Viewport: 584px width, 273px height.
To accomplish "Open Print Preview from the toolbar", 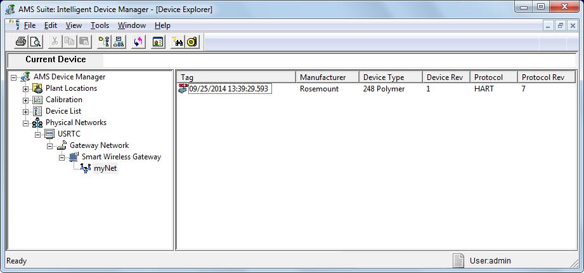I will pos(36,42).
